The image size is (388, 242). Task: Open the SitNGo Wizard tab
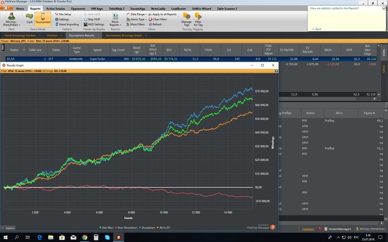coord(201,9)
